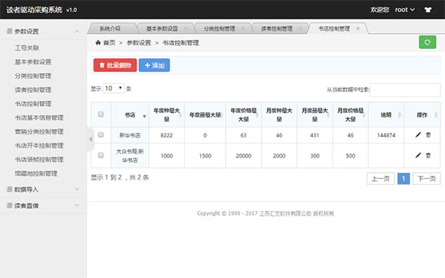
Task: Sort by 月度种最大量 column
Action: click(279, 114)
